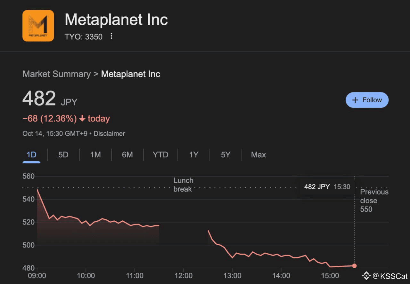410x284 pixels.
Task: Open the Market Summary breadcrumb link
Action: click(x=57, y=74)
